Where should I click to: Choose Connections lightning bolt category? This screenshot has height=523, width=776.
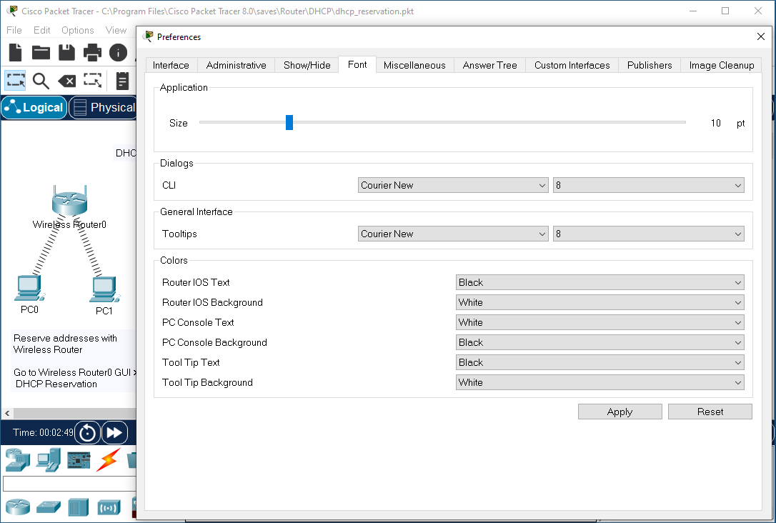click(x=108, y=459)
